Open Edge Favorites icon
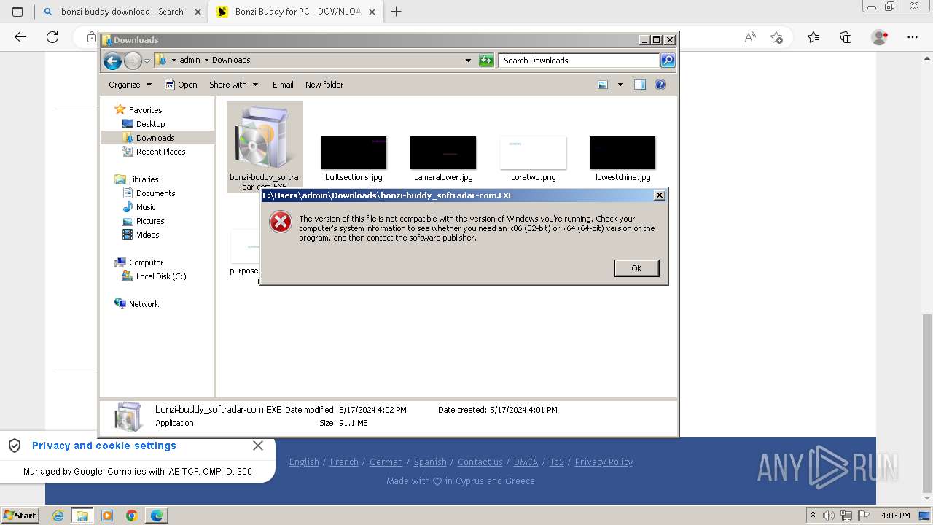 [x=813, y=37]
